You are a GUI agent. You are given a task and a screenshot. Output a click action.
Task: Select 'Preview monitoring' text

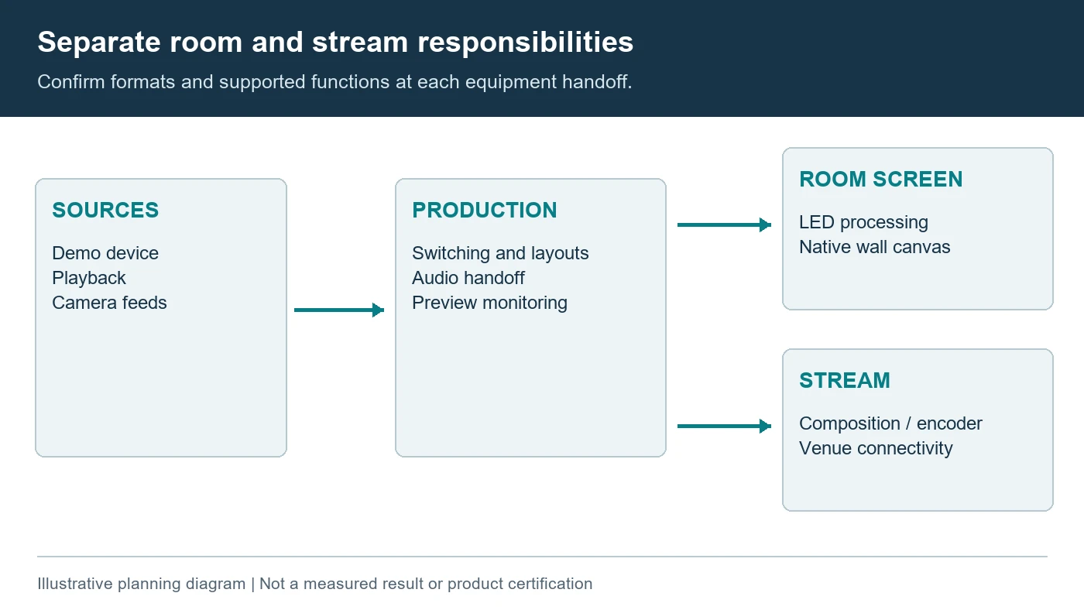[489, 303]
